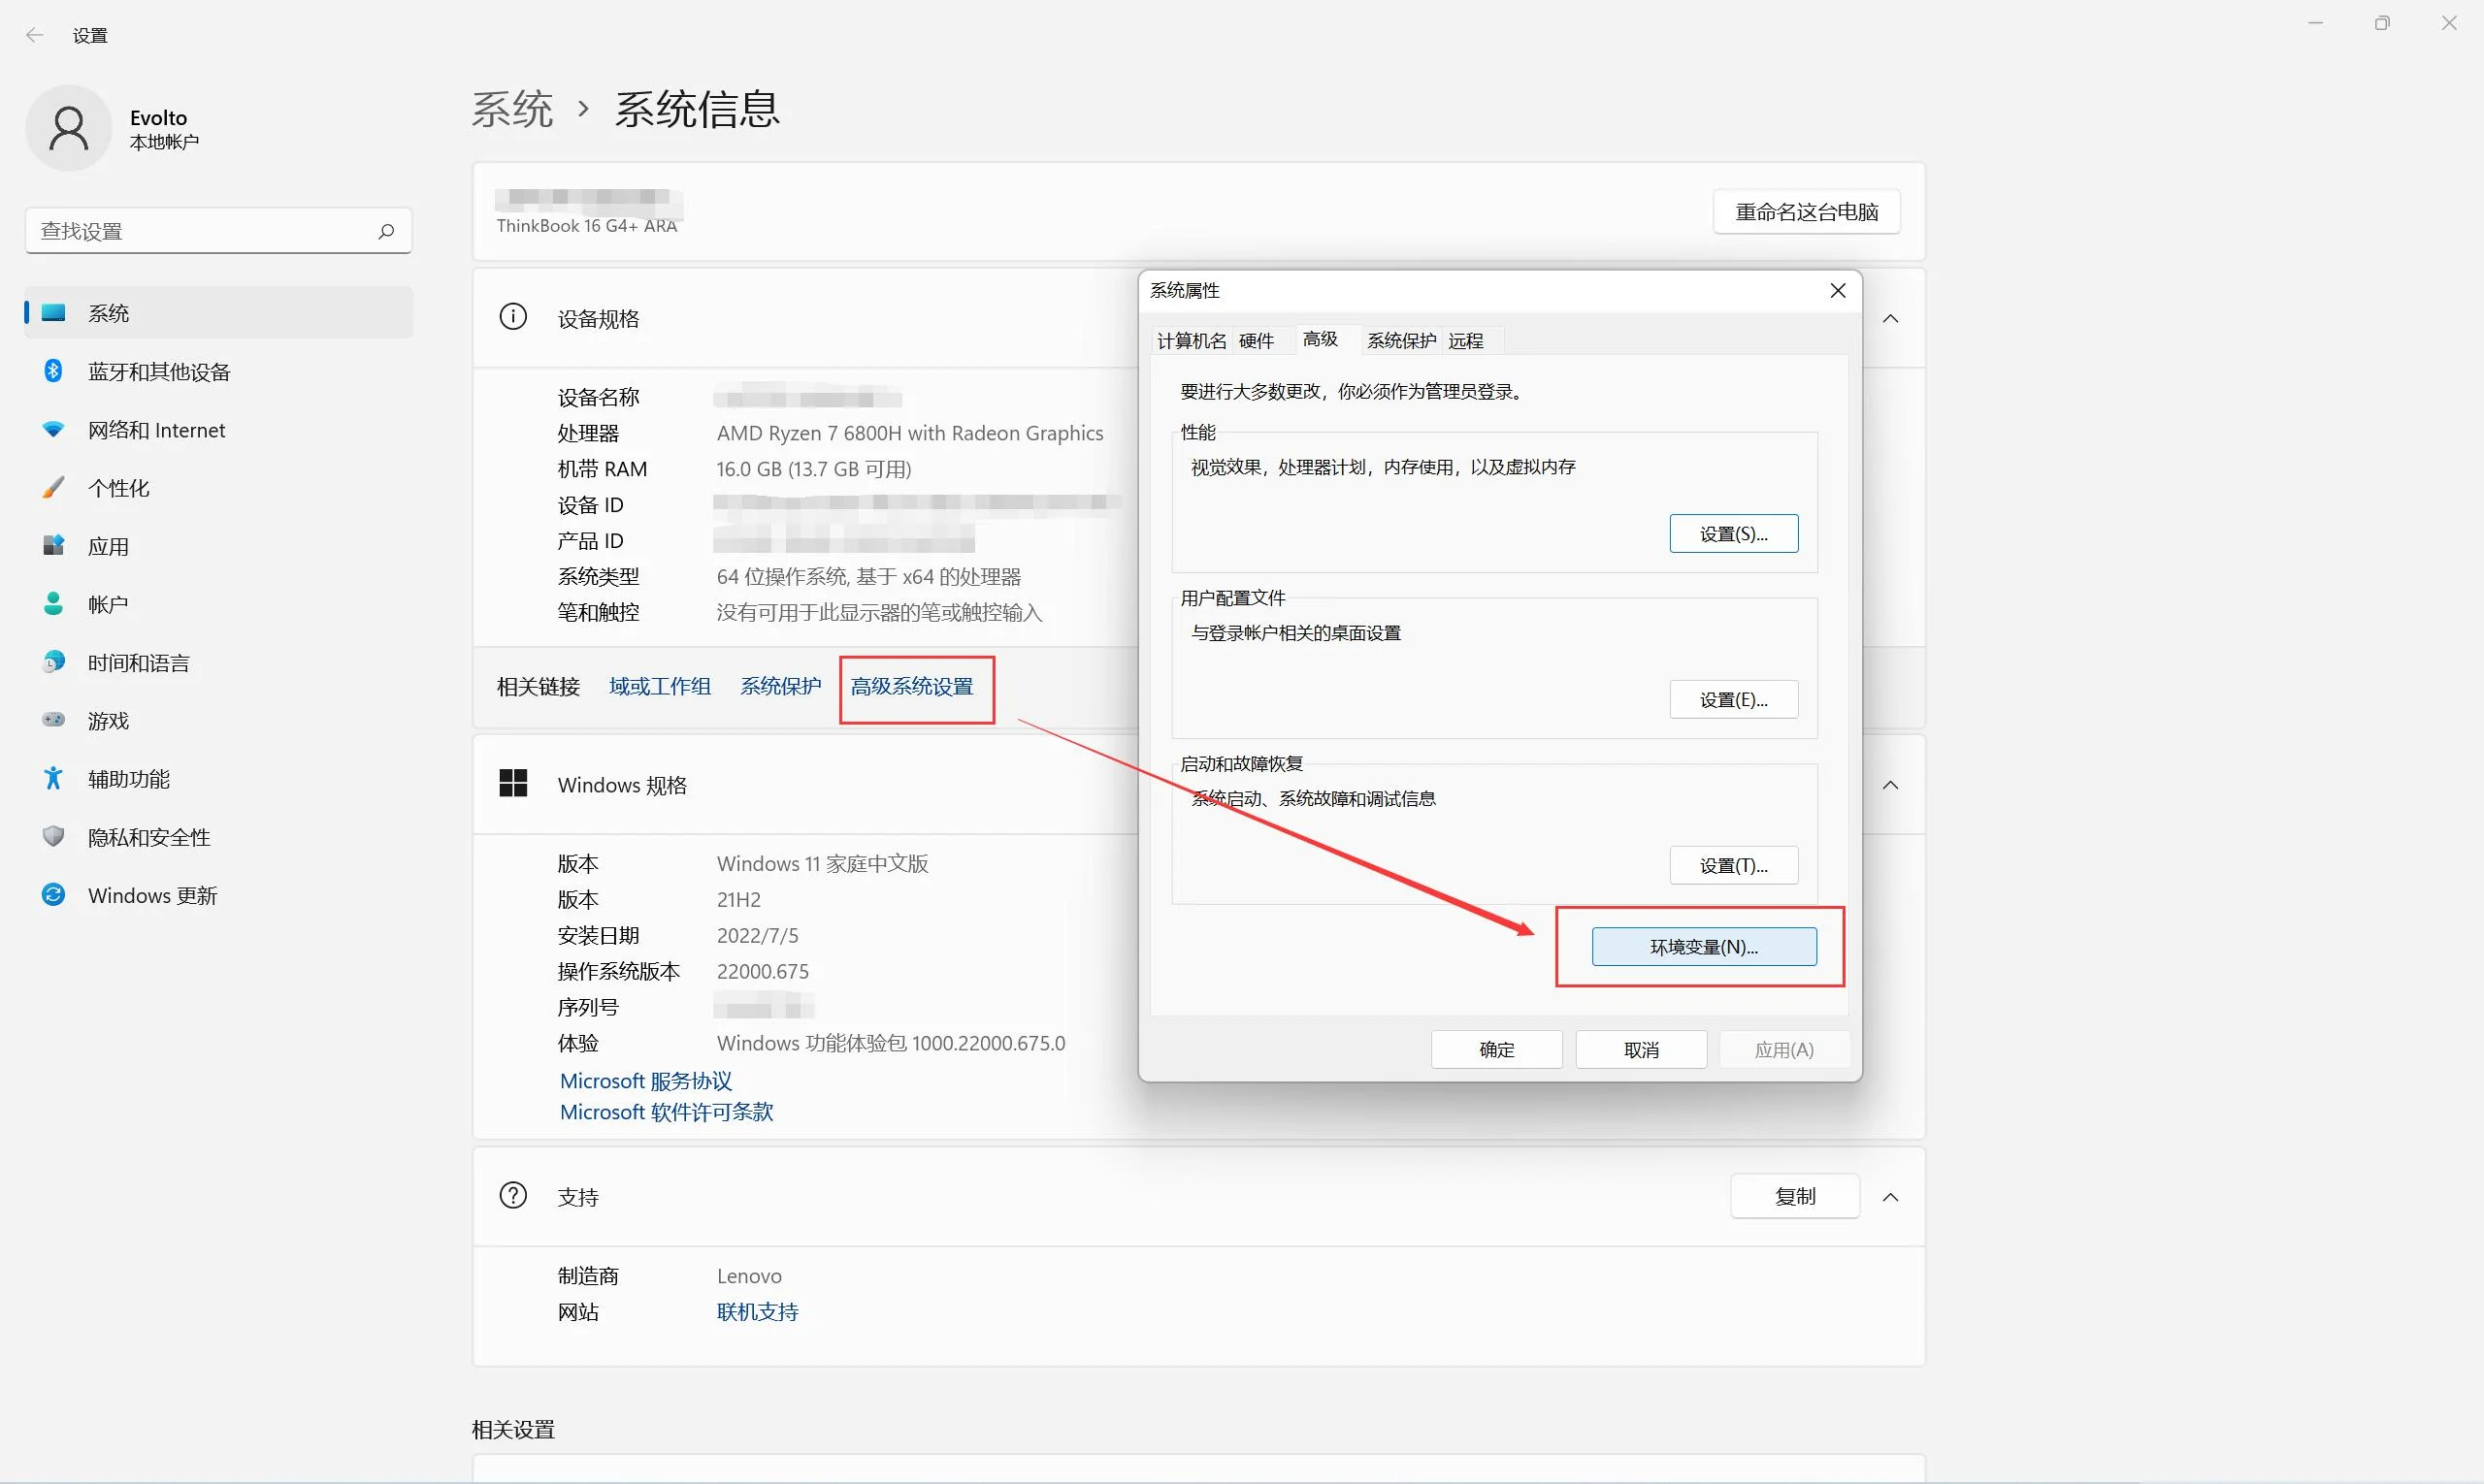Open the Apps sidebar icon
The width and height of the screenshot is (2484, 1484).
54,546
